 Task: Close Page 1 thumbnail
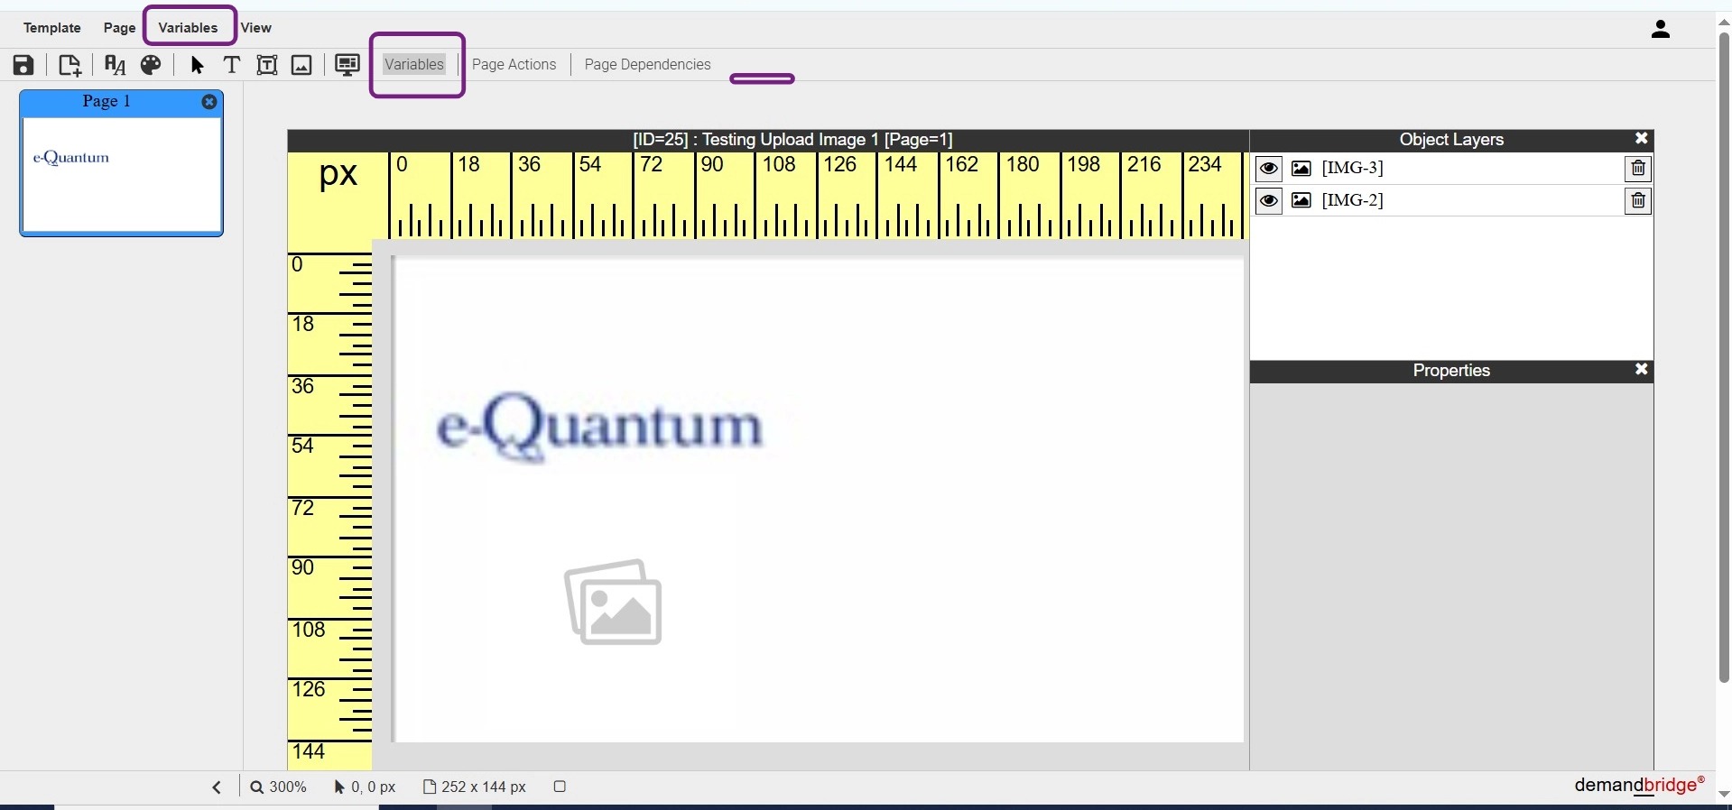[209, 102]
